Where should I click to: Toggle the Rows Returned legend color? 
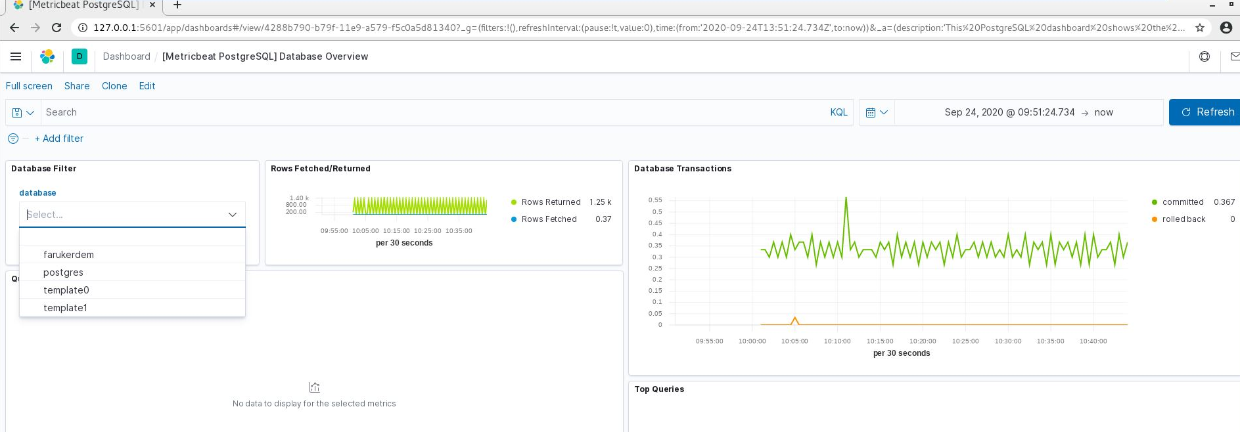[514, 202]
